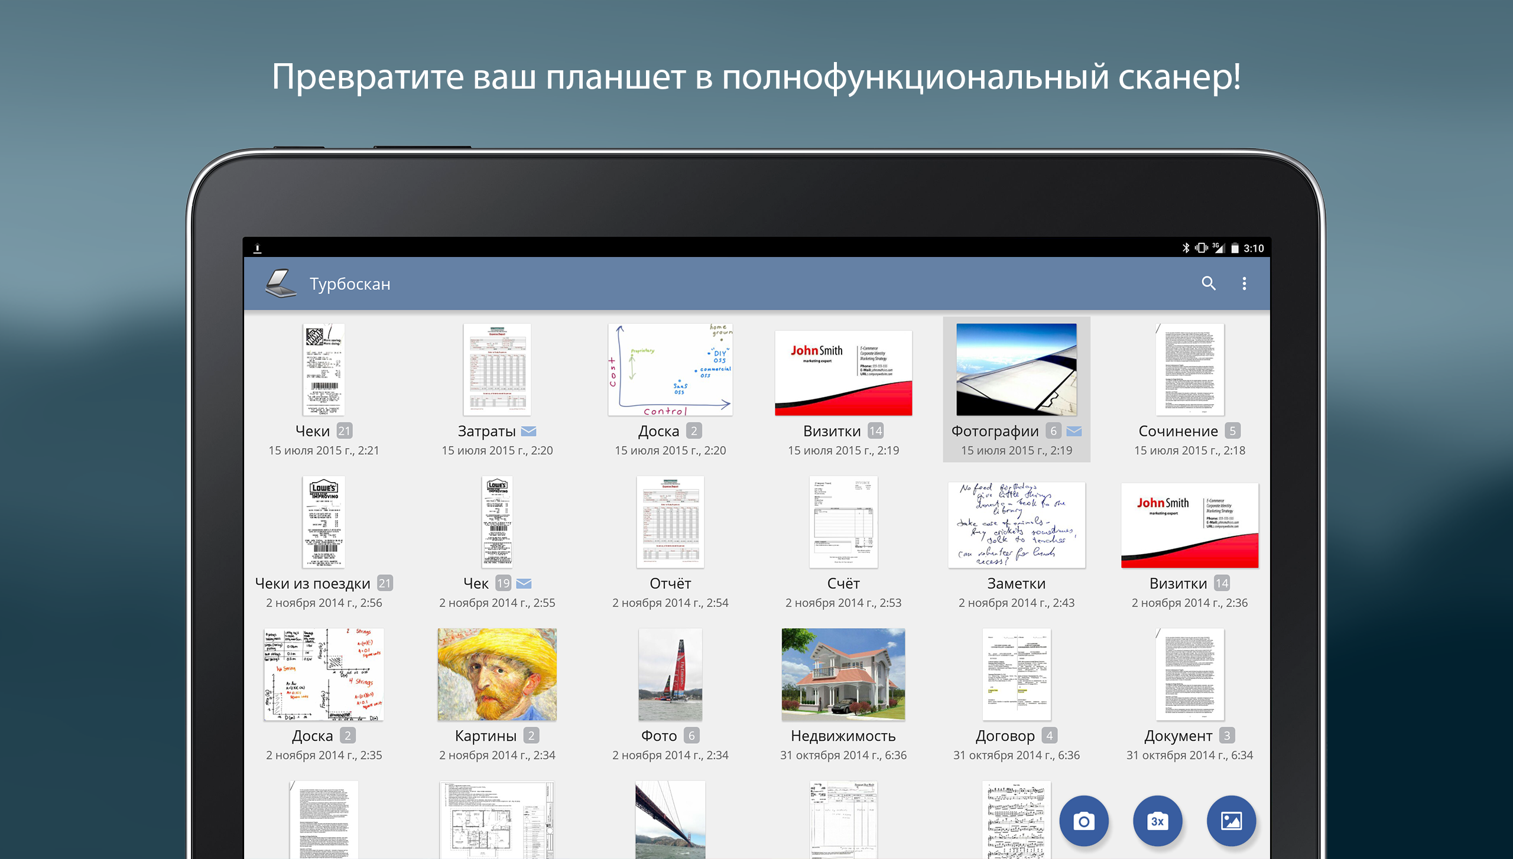Open the Чеки receipt thumbnail
Image resolution: width=1513 pixels, height=859 pixels.
(x=324, y=369)
